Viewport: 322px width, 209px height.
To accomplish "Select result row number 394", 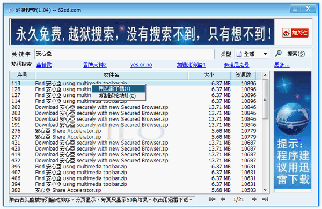I will pos(136,184).
